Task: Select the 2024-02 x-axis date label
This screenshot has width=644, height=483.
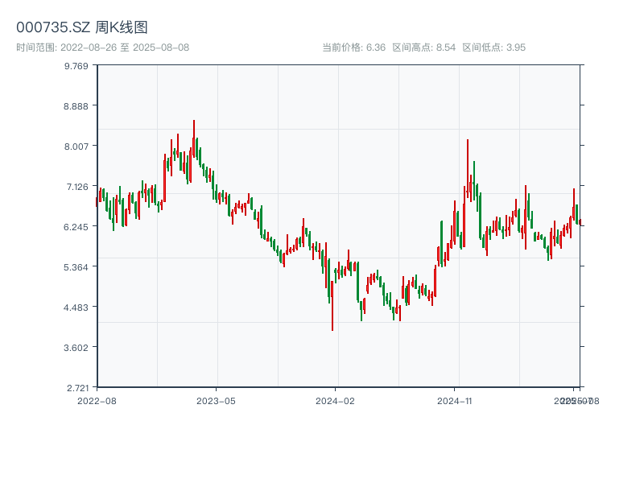Action: click(x=336, y=400)
